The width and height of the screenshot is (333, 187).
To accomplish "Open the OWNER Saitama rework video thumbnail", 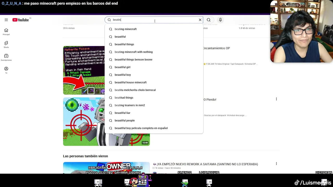I will (x=106, y=168).
